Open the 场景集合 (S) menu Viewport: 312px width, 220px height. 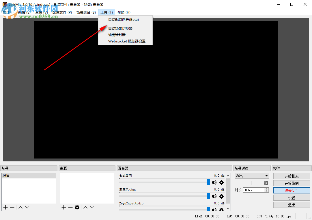[x=86, y=12]
